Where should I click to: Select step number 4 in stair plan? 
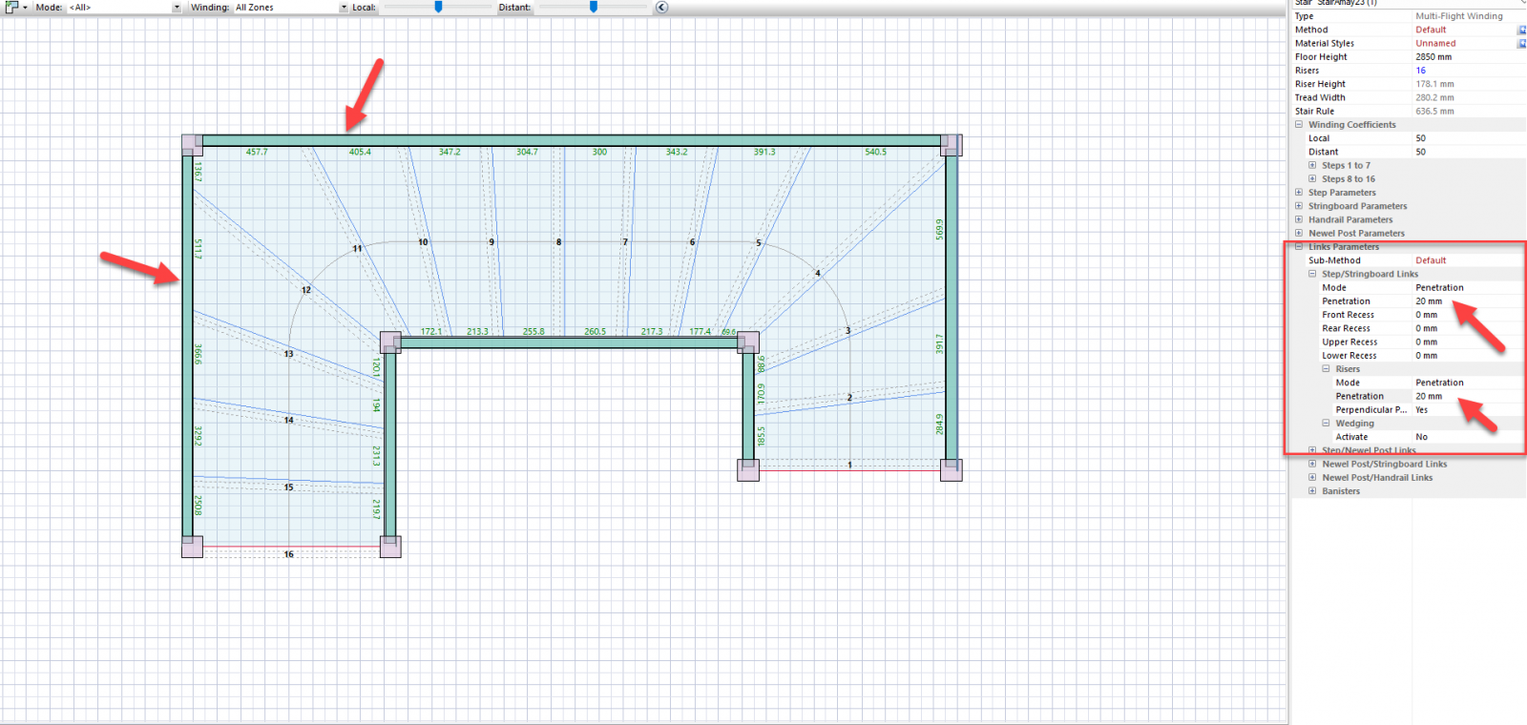pyautogui.click(x=817, y=273)
